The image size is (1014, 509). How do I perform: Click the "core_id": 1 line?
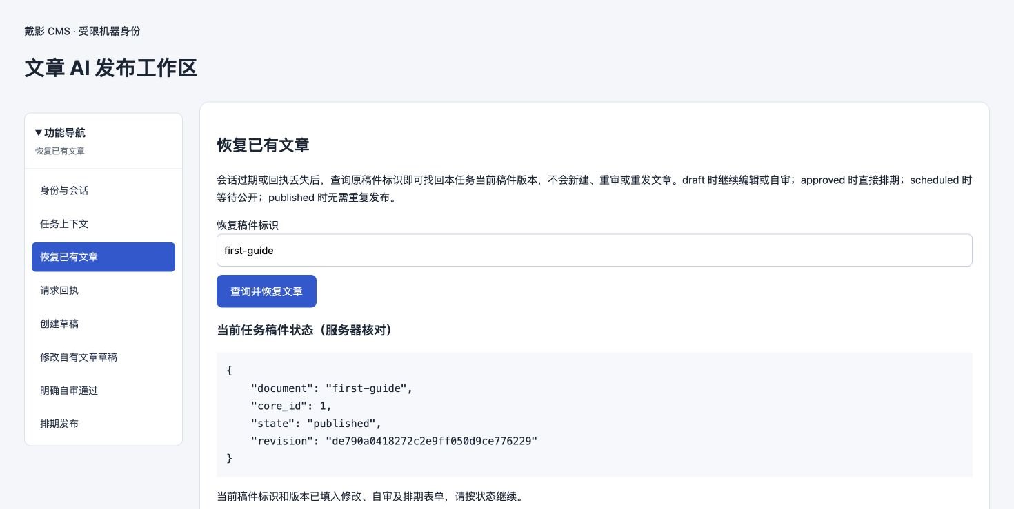tap(291, 406)
